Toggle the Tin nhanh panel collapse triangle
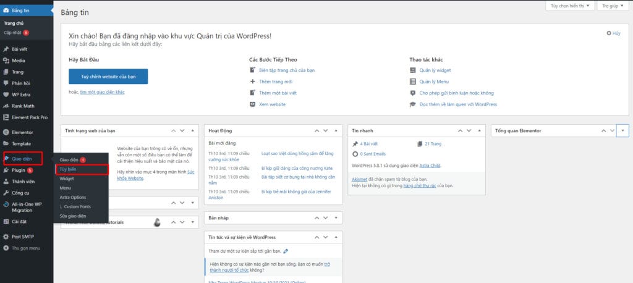The height and width of the screenshot is (283, 633). (479, 131)
